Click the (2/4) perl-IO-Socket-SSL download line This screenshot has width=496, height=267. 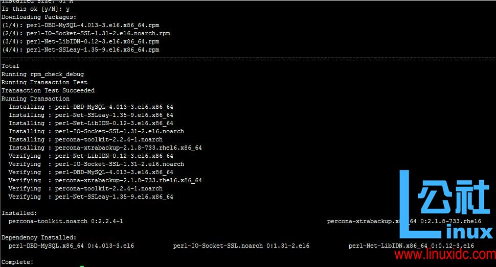coord(86,33)
